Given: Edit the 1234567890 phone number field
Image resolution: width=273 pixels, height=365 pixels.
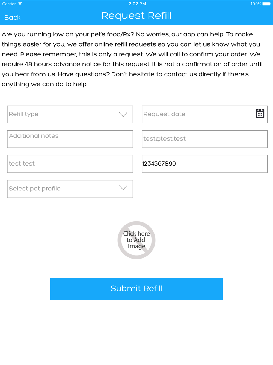Looking at the screenshot, I should [x=204, y=164].
